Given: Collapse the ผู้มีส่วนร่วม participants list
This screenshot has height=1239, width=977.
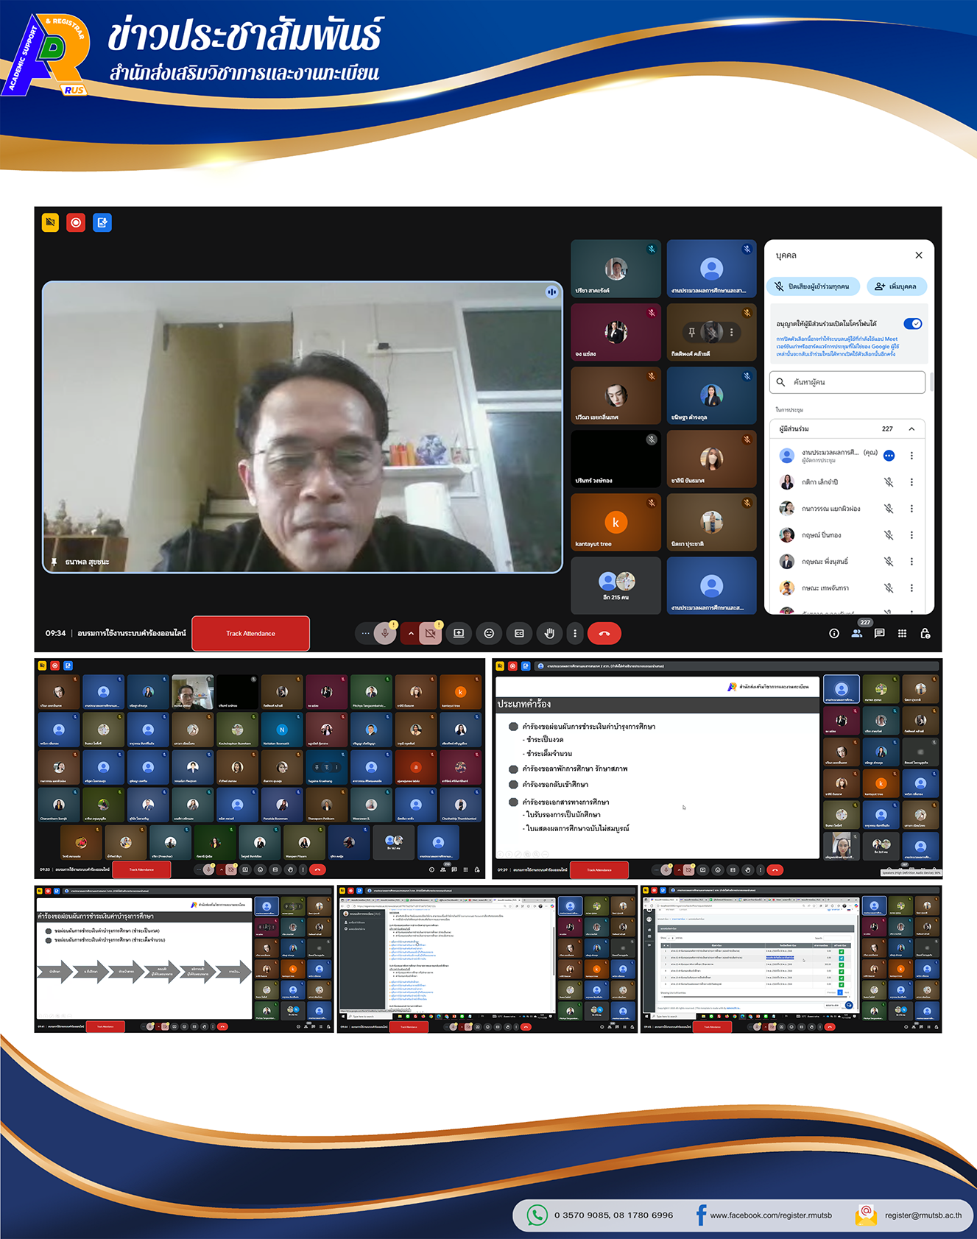Looking at the screenshot, I should (x=911, y=428).
